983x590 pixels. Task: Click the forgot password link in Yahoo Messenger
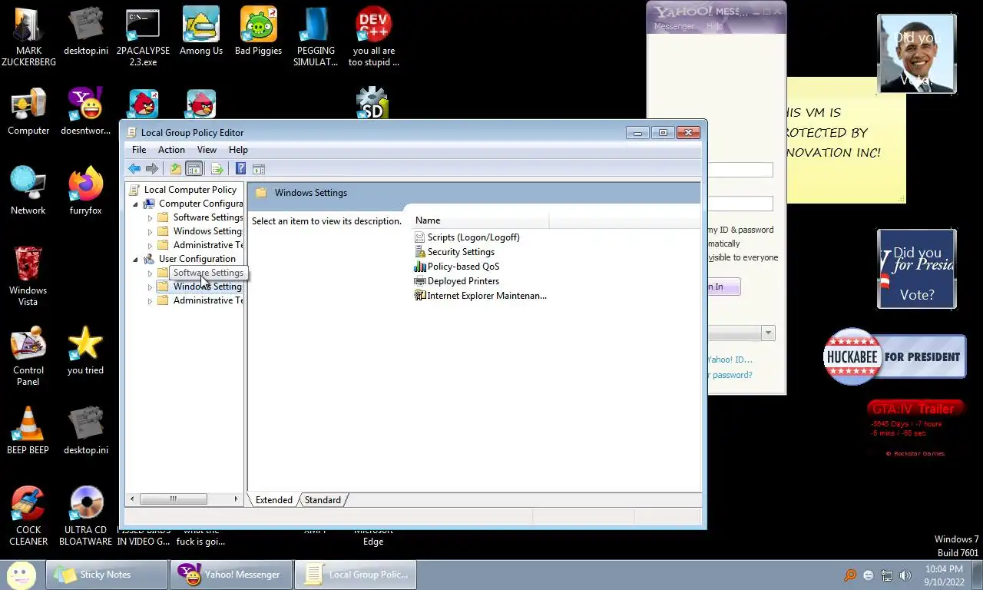click(x=730, y=375)
